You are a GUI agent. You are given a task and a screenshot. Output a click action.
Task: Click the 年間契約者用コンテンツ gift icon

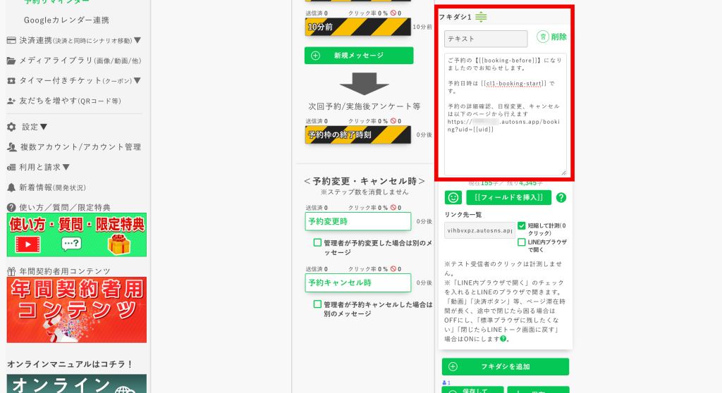[x=11, y=271]
